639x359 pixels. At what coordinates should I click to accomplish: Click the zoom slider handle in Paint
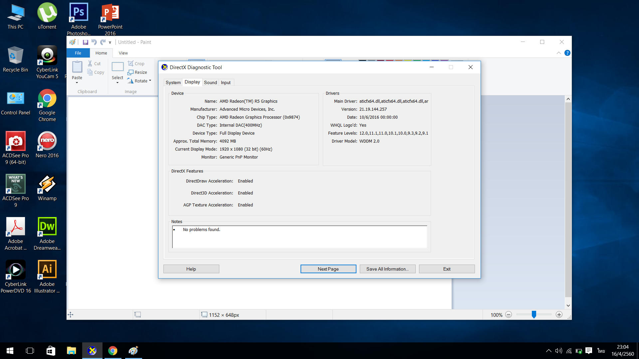(534, 314)
